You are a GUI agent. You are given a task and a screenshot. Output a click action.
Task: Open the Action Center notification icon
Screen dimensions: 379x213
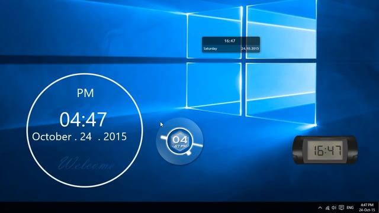(341, 208)
